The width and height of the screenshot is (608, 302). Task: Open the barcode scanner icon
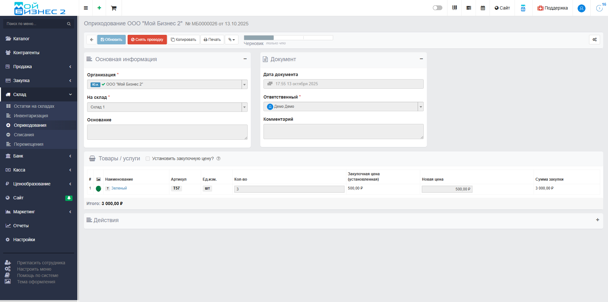(x=454, y=8)
